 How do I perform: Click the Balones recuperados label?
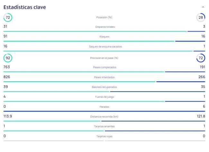point(104,87)
